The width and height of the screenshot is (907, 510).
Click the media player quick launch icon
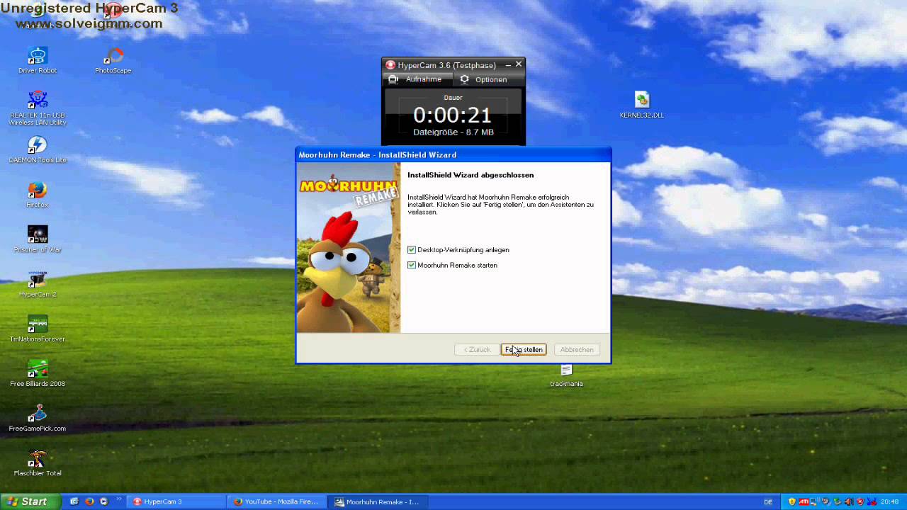point(104,501)
